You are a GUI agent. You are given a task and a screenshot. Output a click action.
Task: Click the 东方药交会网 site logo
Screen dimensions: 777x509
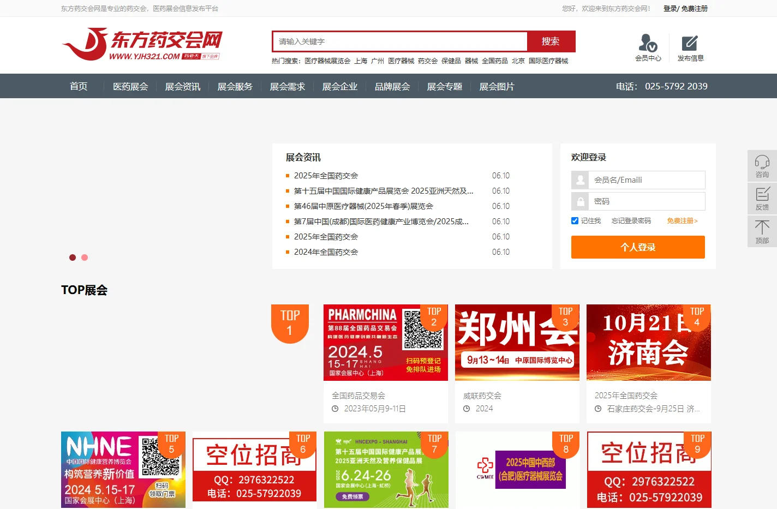pos(142,44)
